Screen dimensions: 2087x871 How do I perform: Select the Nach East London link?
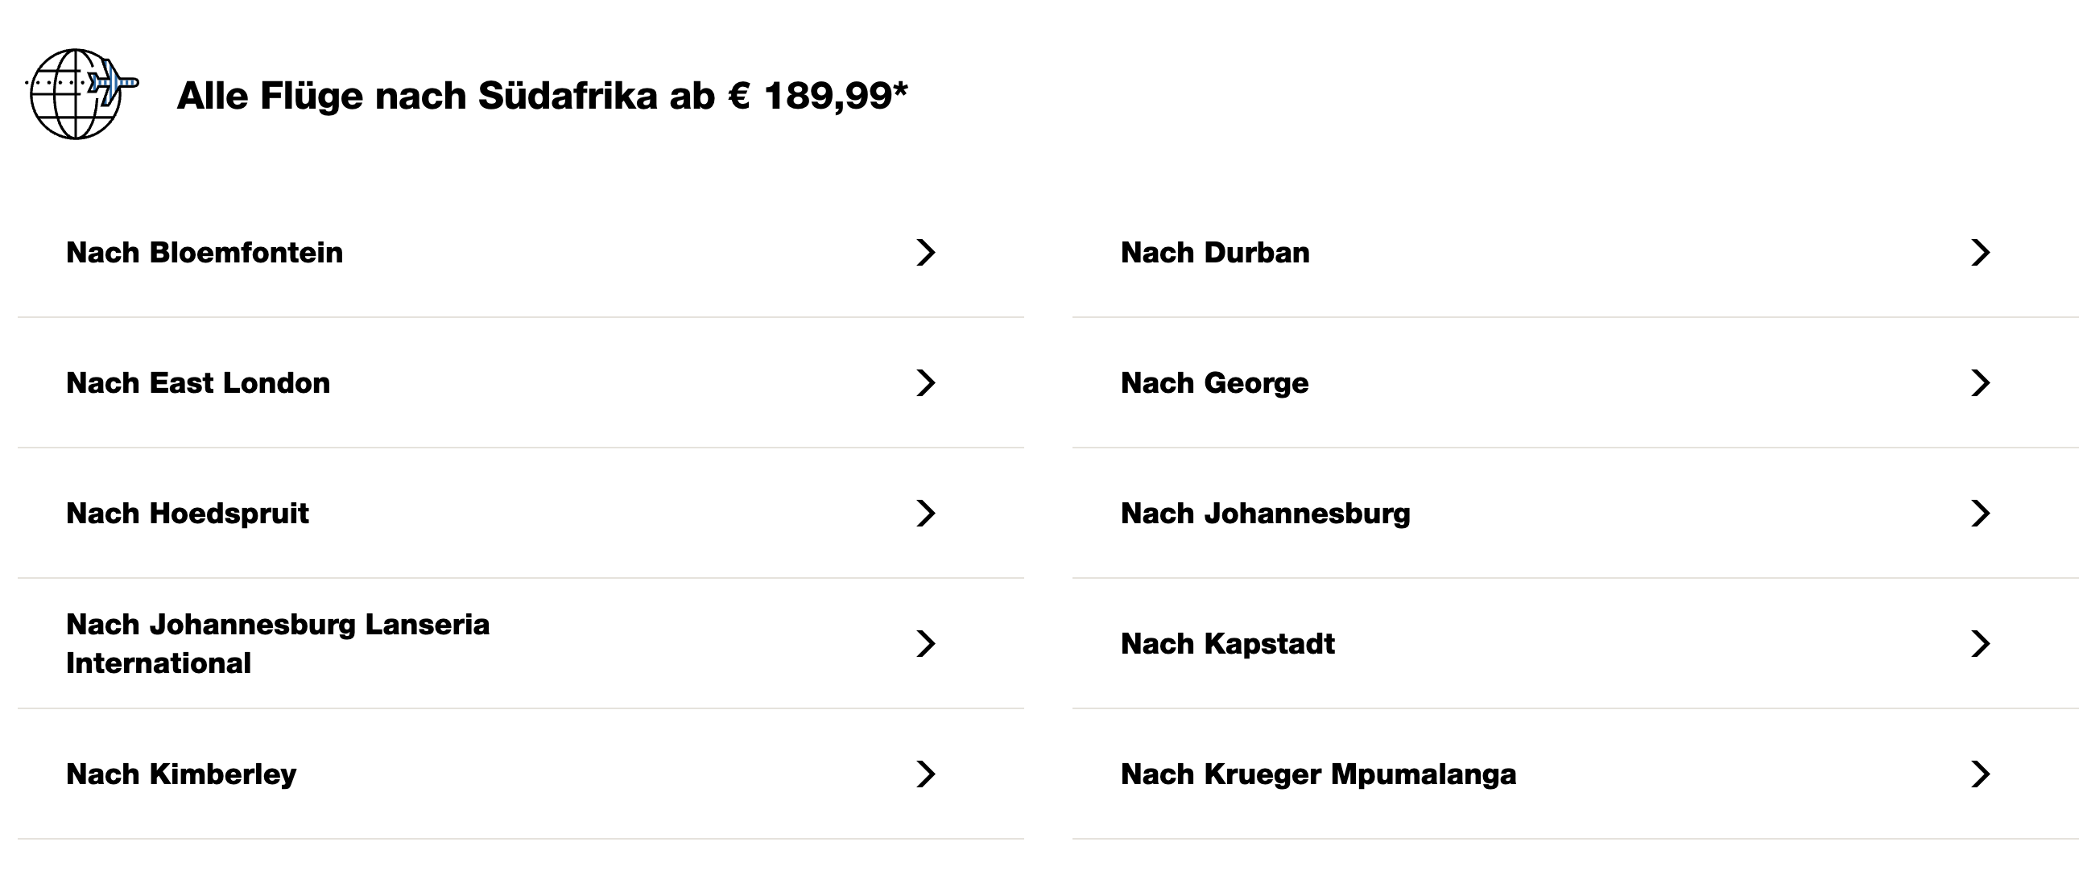[x=198, y=383]
